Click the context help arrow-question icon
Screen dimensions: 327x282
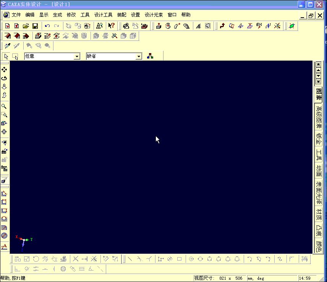[x=112, y=26]
